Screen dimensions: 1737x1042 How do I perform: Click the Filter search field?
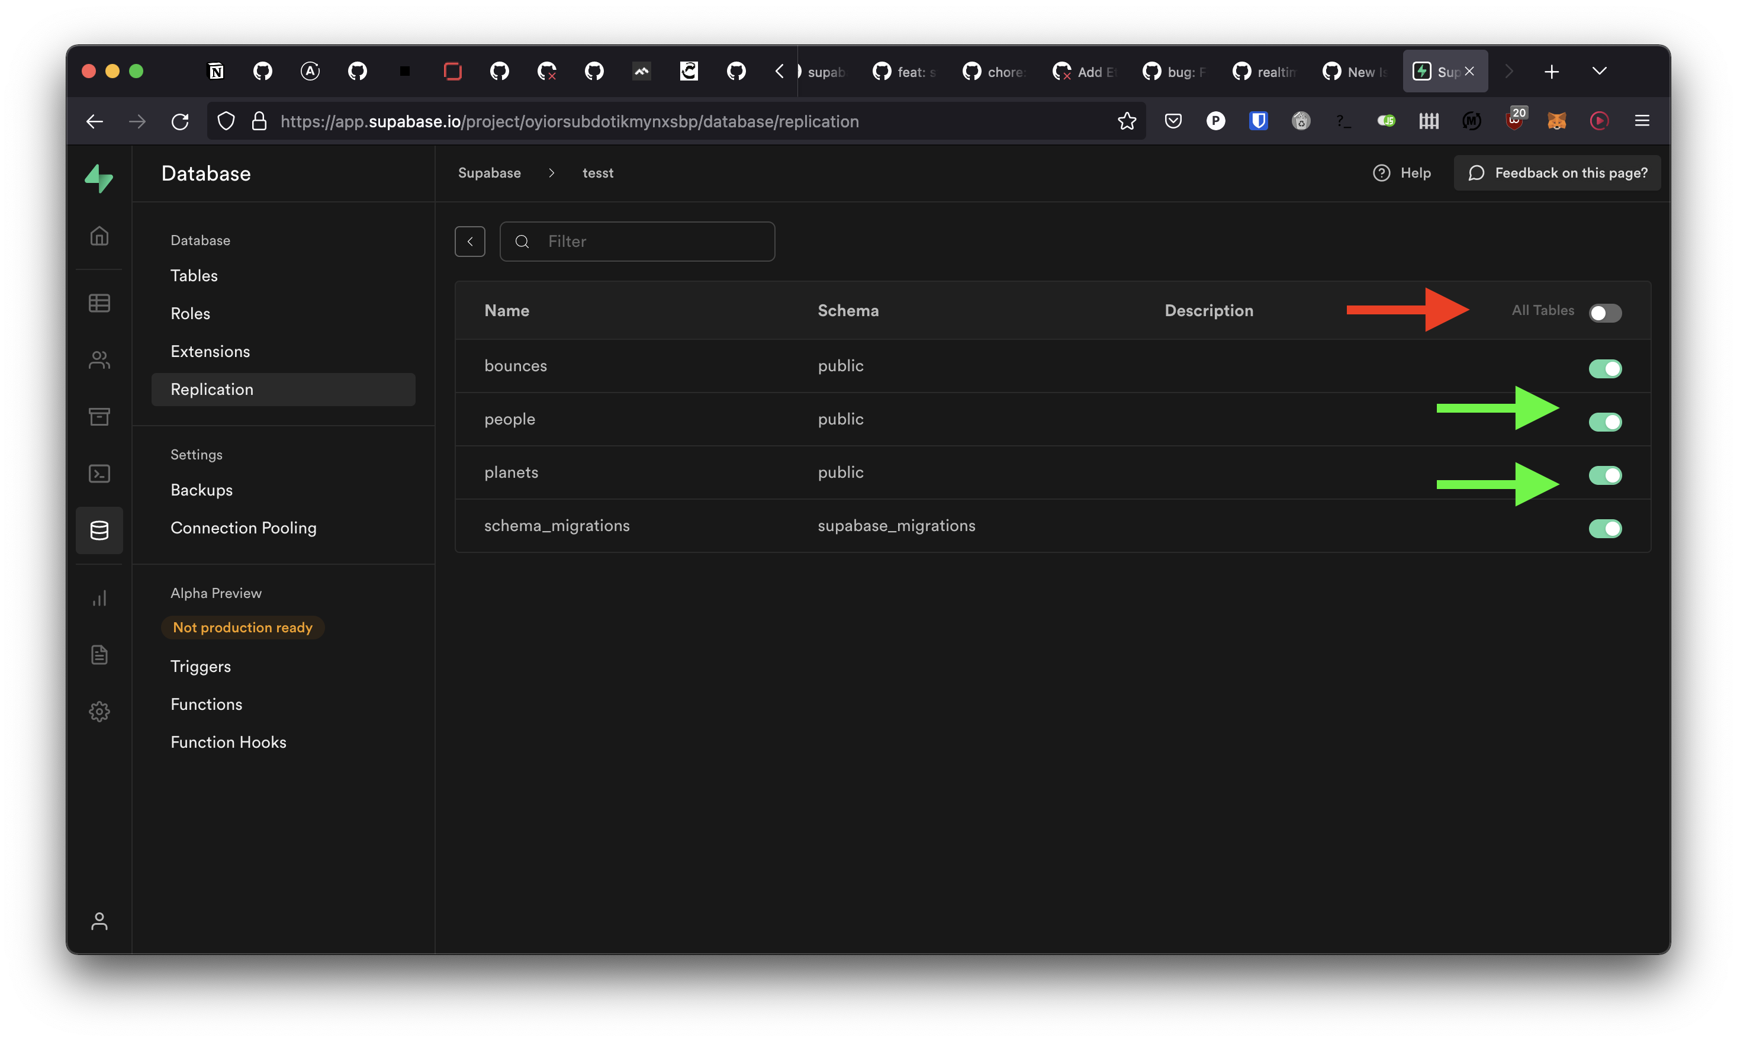pos(638,242)
